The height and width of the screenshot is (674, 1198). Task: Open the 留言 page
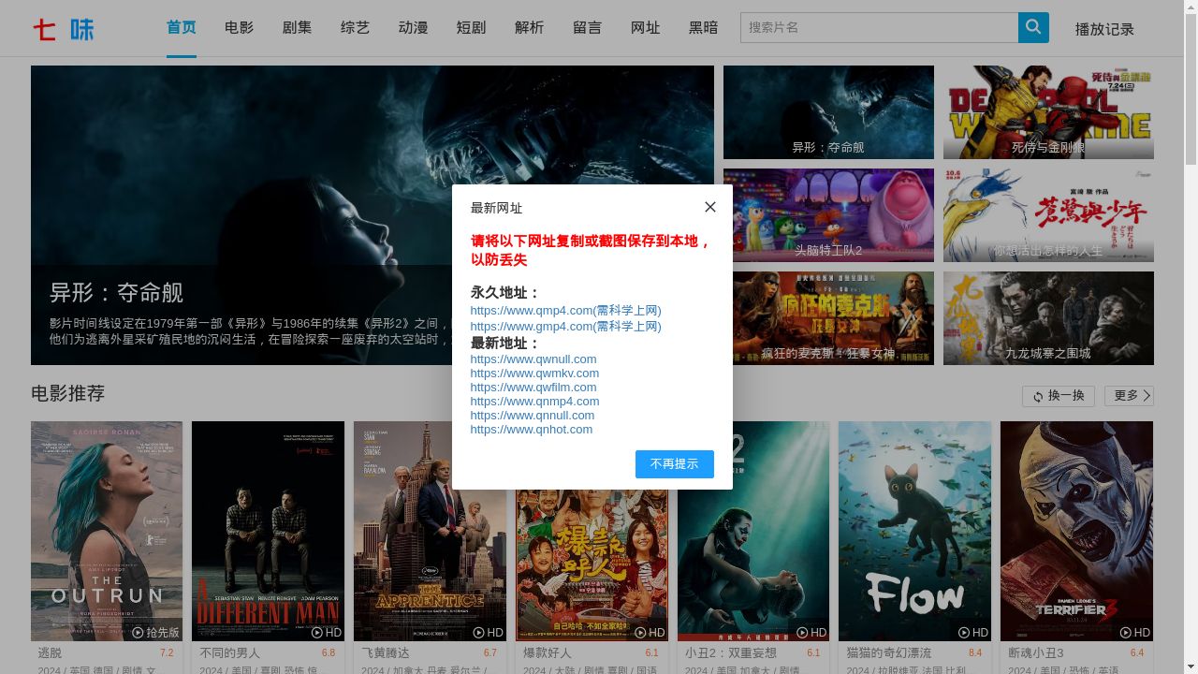point(588,28)
